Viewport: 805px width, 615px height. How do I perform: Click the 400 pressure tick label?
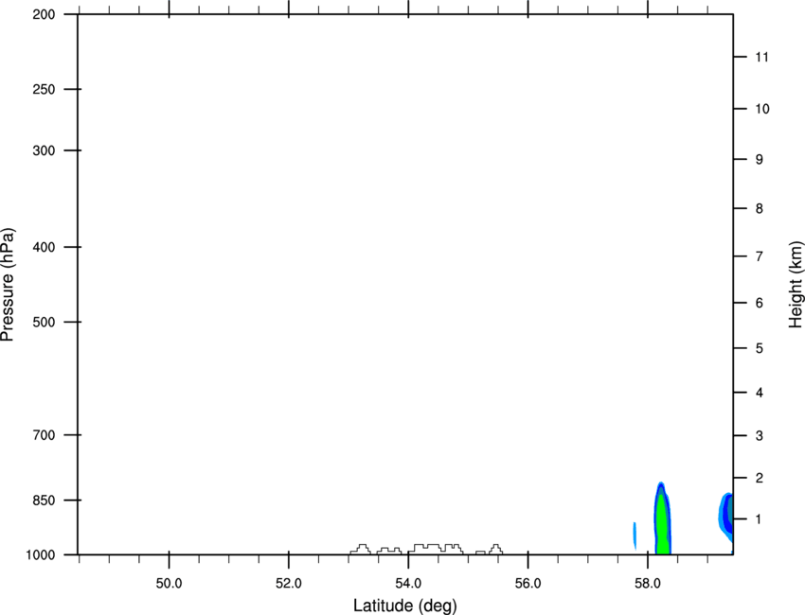45,247
